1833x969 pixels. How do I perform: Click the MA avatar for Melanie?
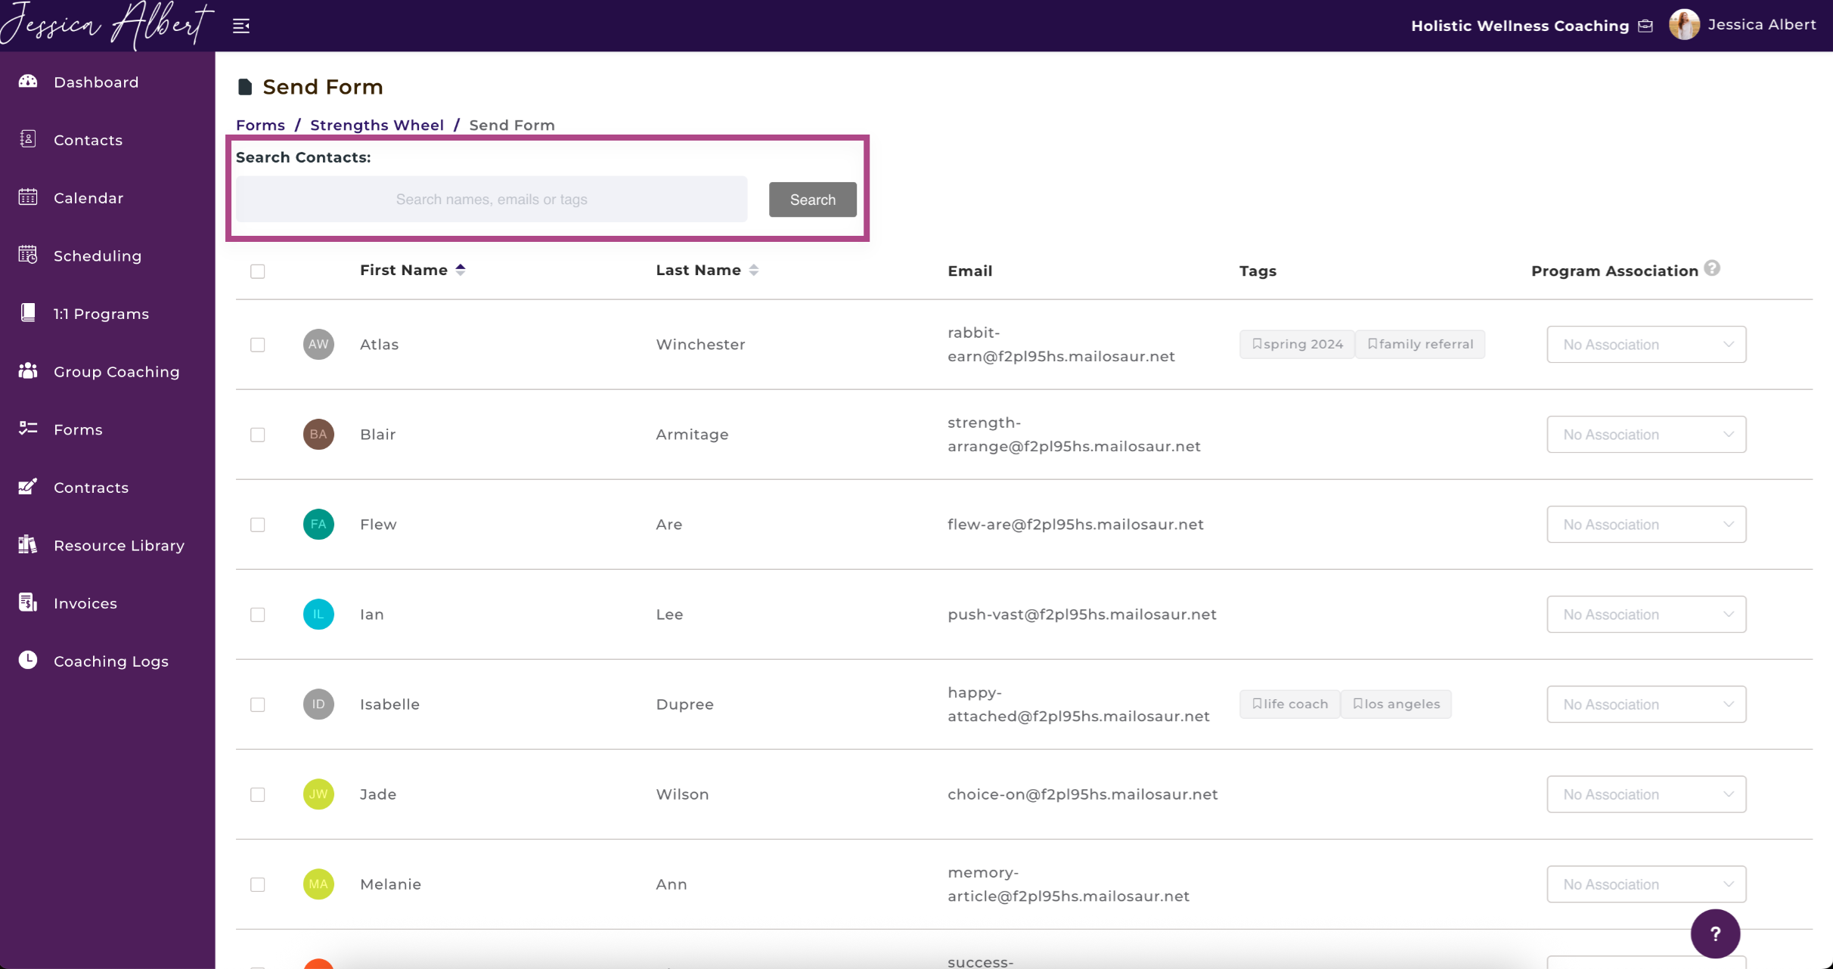(x=318, y=884)
